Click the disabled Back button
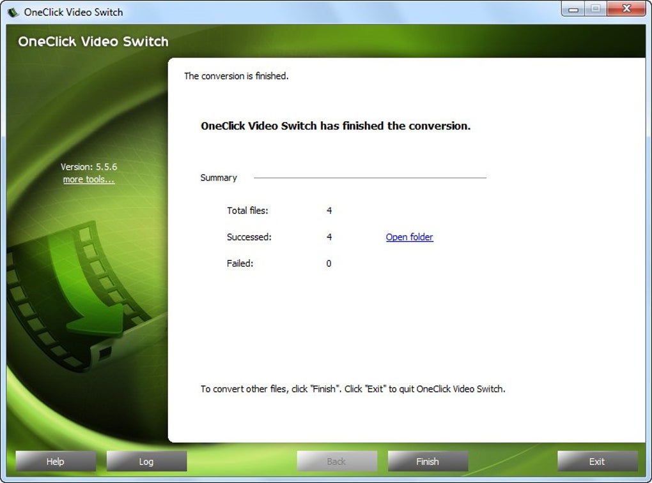The image size is (652, 483). click(336, 461)
